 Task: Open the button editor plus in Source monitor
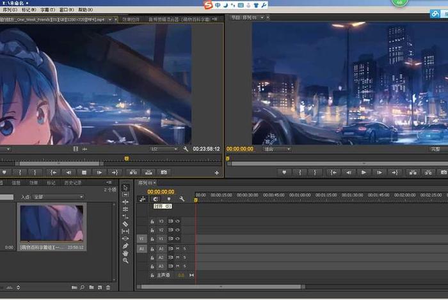click(x=216, y=172)
